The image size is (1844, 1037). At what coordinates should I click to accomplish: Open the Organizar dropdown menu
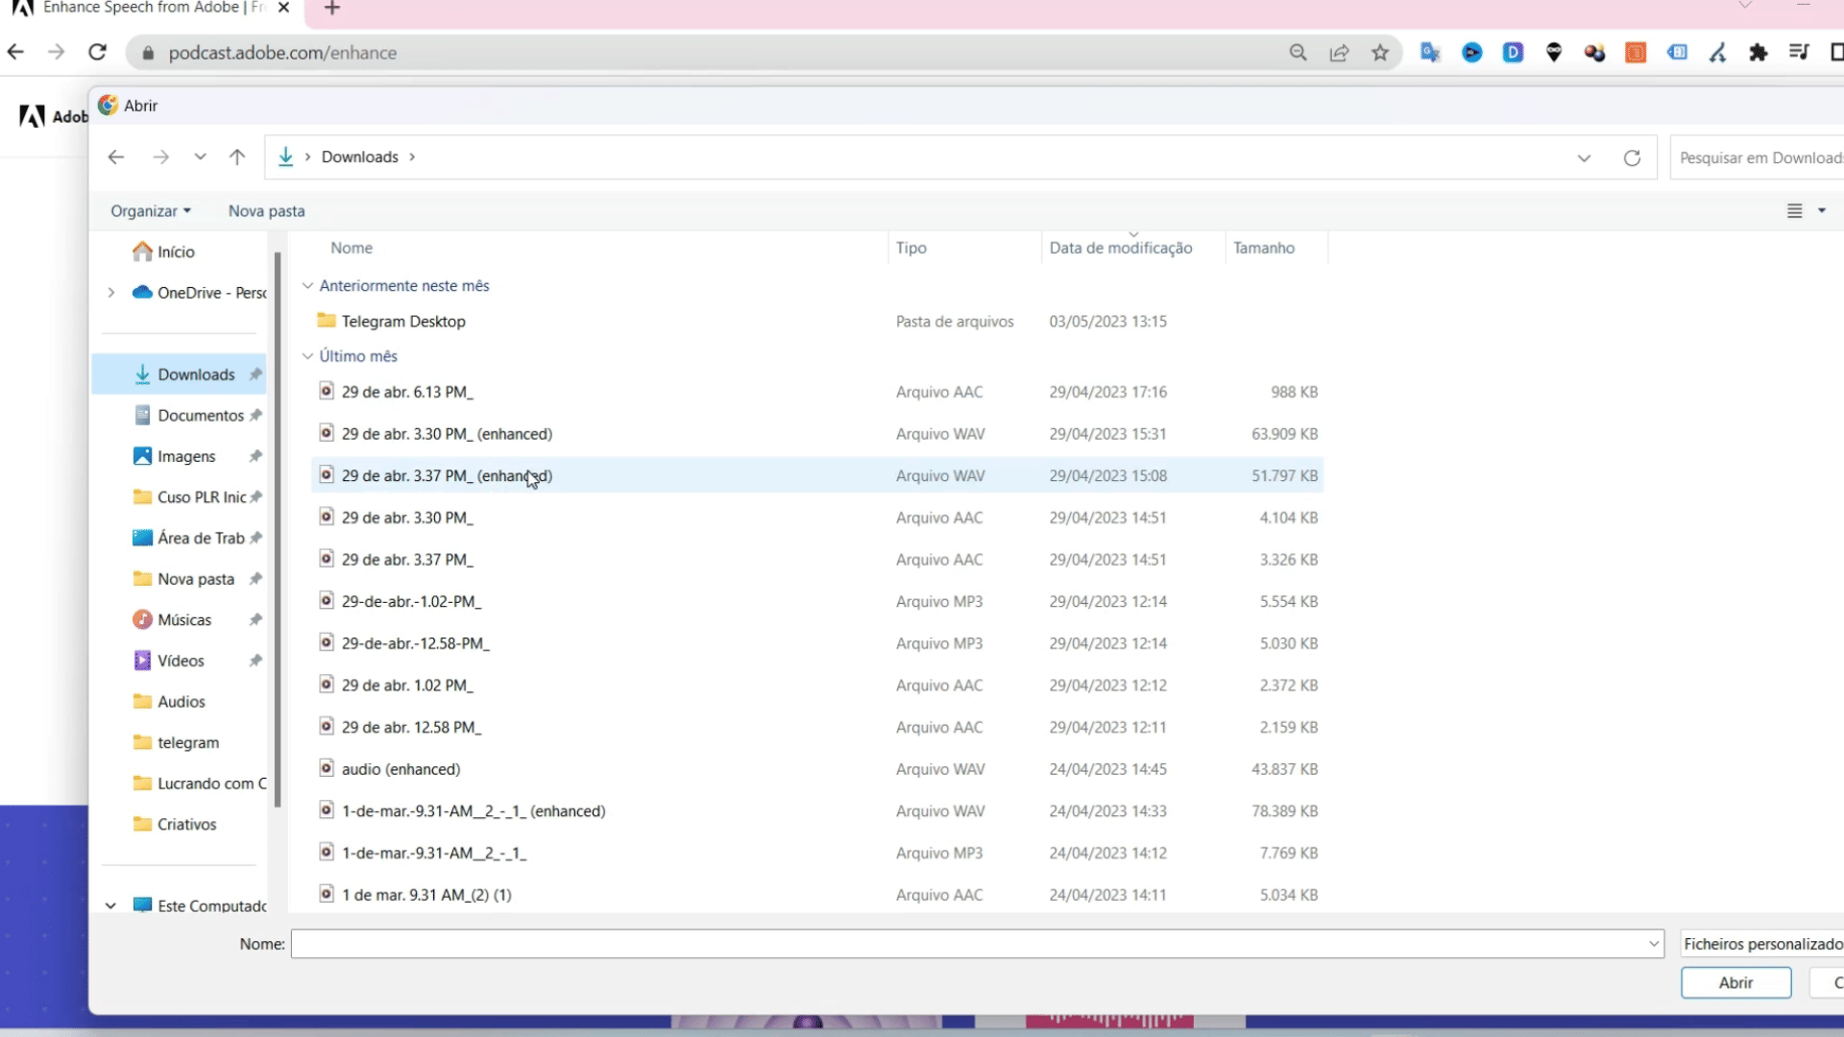pos(150,211)
